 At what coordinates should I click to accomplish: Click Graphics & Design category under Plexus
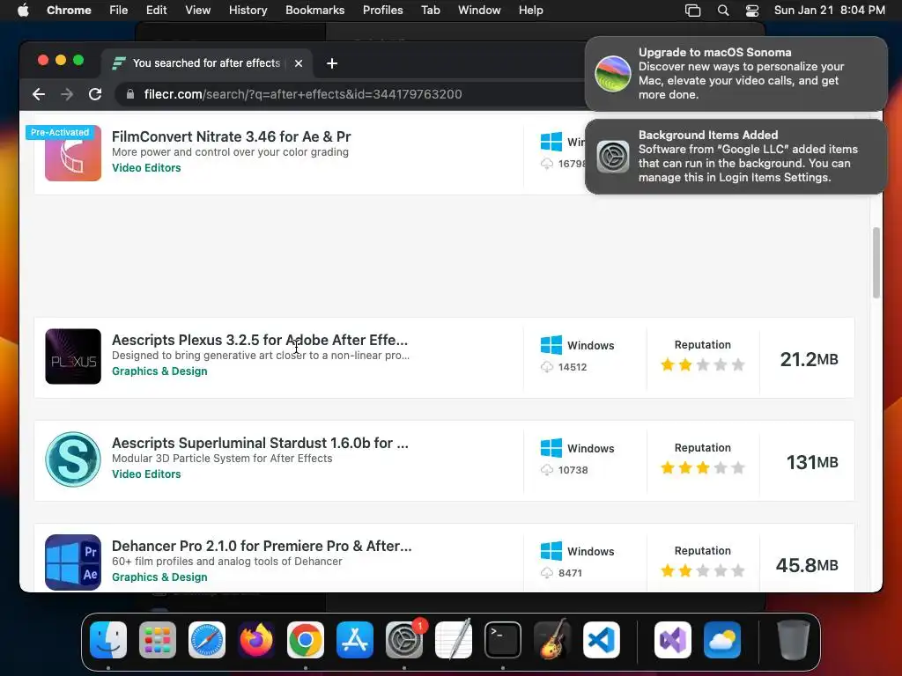coord(159,371)
